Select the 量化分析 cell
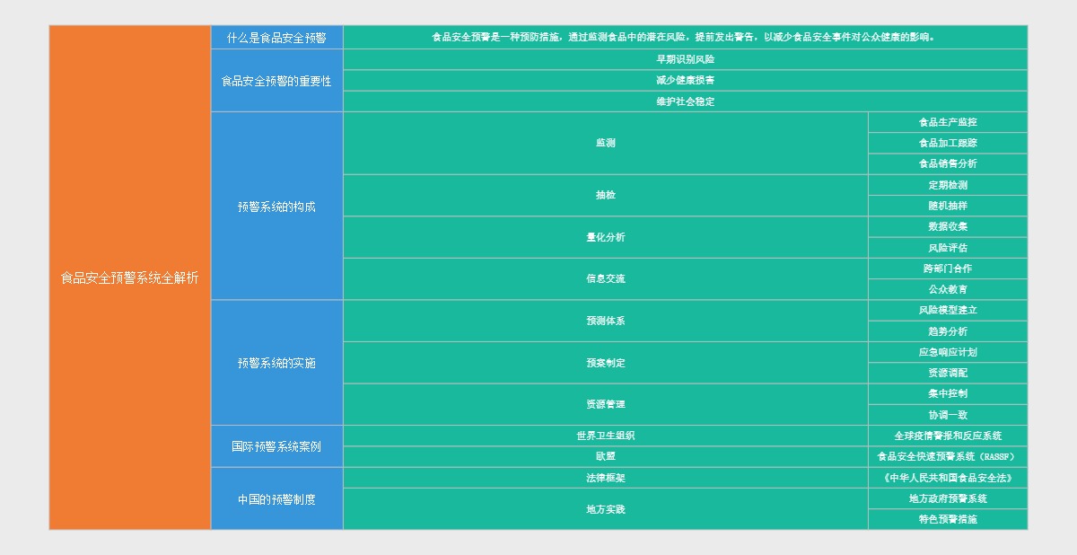 click(605, 237)
